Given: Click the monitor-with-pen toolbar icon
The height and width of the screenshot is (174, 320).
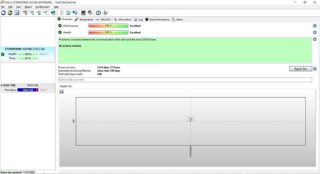Looking at the screenshot, I should pos(83,13).
